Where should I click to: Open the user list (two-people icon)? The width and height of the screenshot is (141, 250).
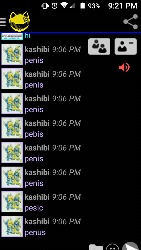click(x=99, y=46)
